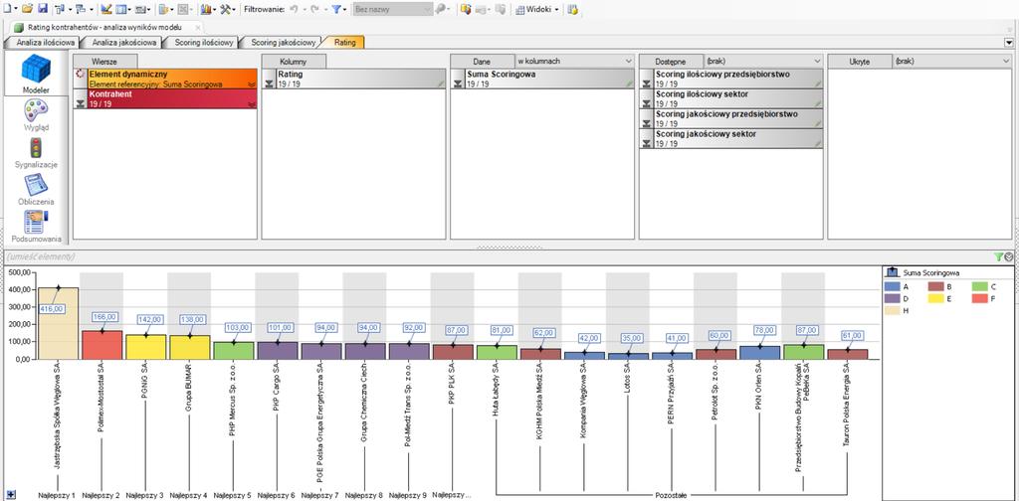
Task: Expand the Widoki toolbar menu
Action: tap(537, 10)
